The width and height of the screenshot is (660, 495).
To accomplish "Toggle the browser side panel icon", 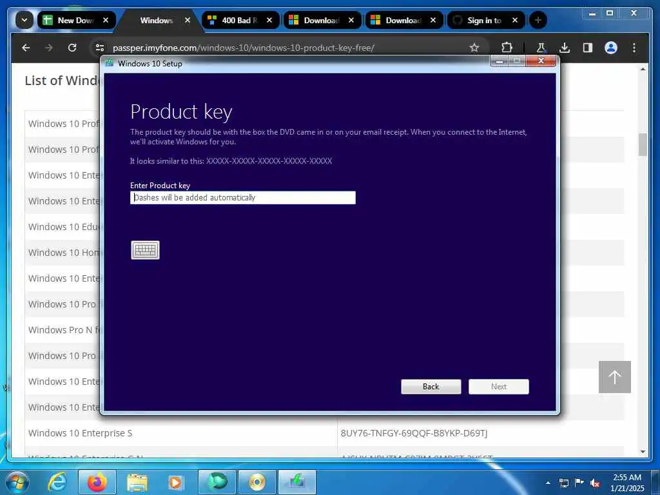I will [x=588, y=48].
